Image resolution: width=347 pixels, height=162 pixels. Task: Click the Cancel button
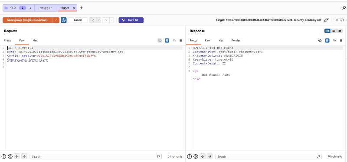(x=78, y=20)
